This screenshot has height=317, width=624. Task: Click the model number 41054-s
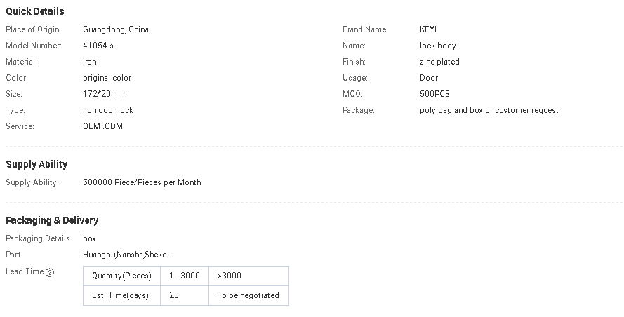click(98, 46)
